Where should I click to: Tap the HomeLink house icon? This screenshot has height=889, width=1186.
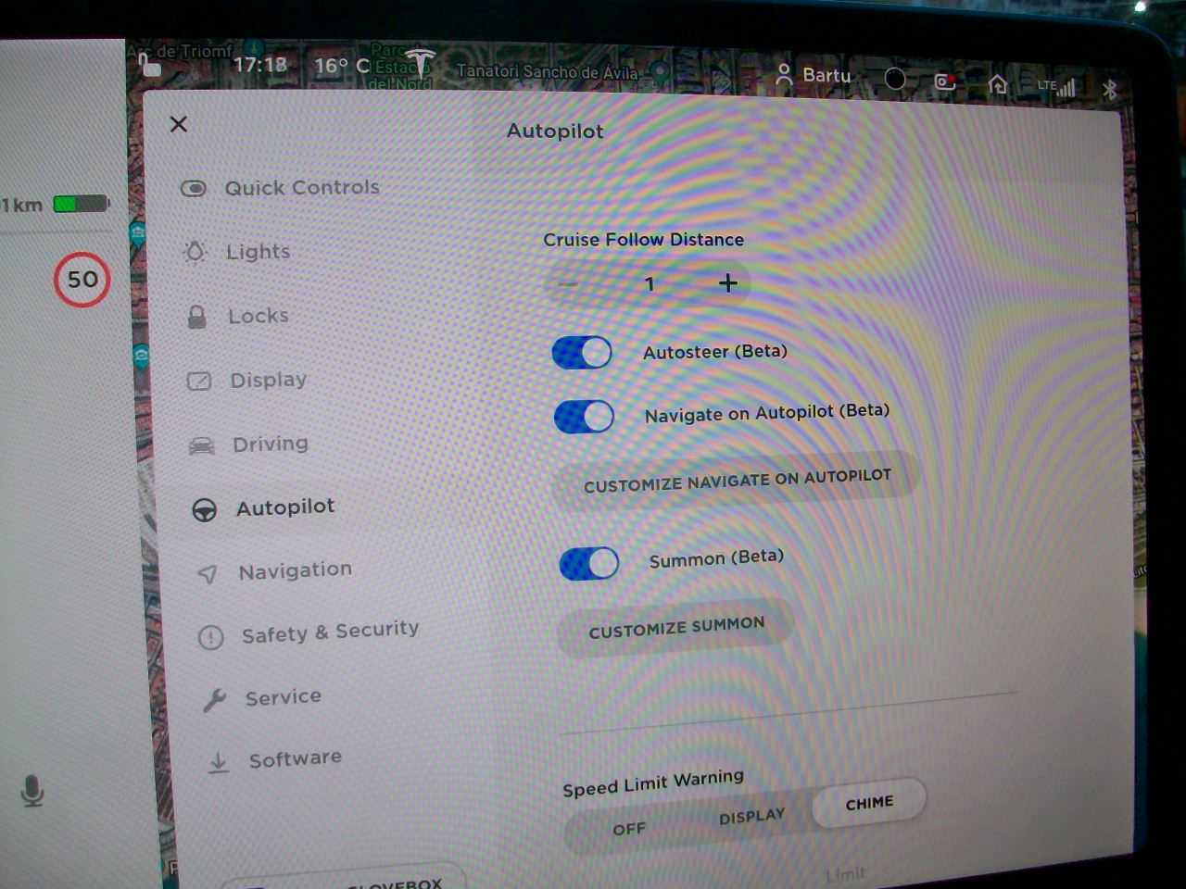pos(997,84)
